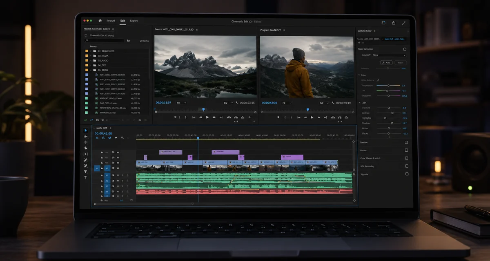Open the Input LUT dropdown
Viewport: 490px width, 261px height.
(389, 55)
